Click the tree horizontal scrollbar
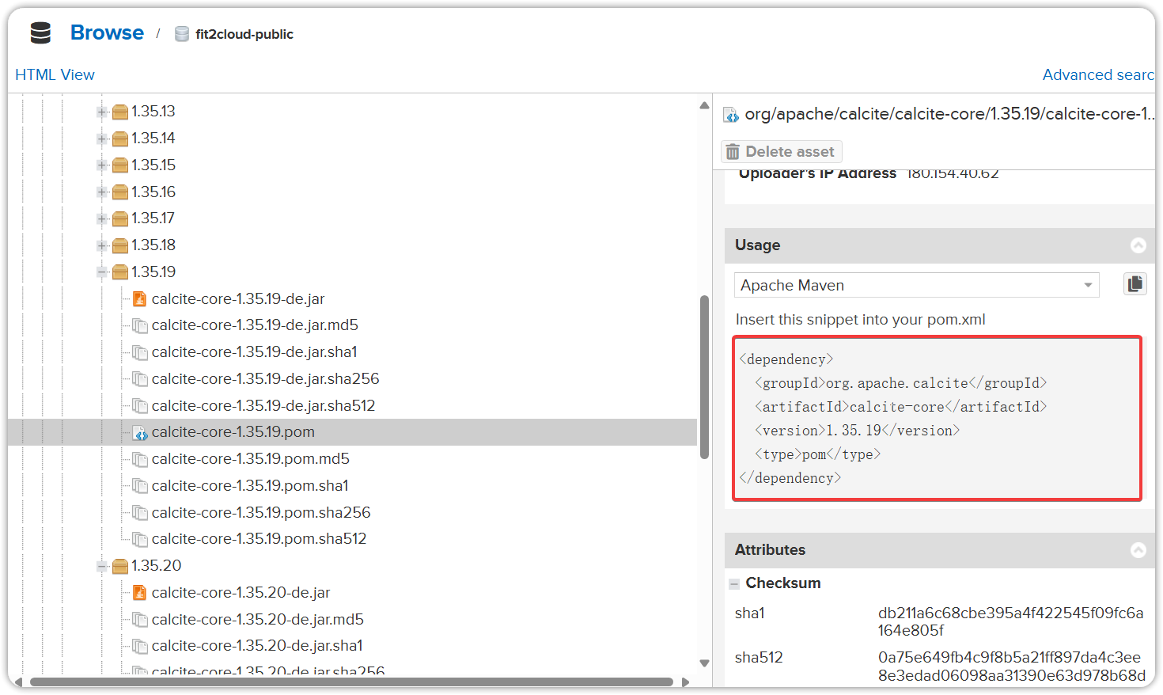The height and width of the screenshot is (695, 1163). [351, 682]
